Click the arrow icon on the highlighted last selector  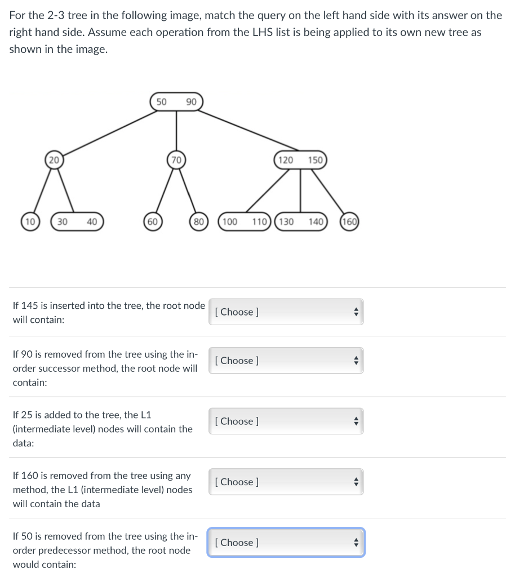click(356, 542)
